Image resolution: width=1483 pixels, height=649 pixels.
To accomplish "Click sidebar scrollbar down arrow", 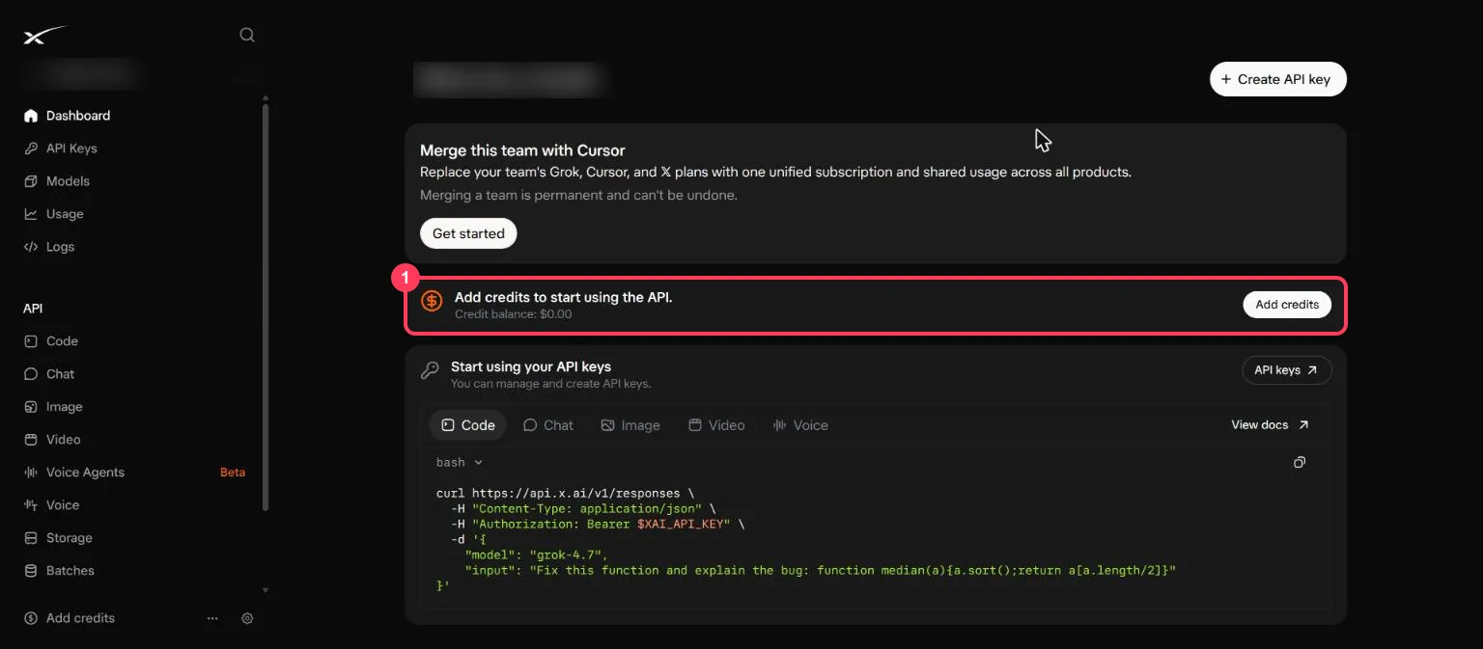I will tap(266, 590).
